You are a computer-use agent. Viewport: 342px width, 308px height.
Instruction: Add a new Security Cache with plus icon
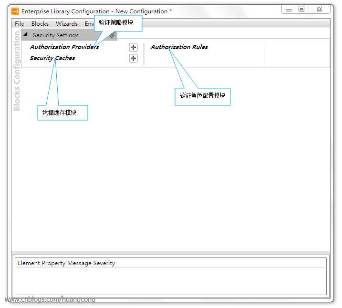click(133, 58)
